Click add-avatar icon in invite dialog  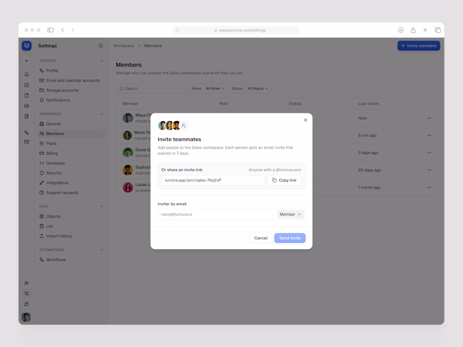click(184, 126)
